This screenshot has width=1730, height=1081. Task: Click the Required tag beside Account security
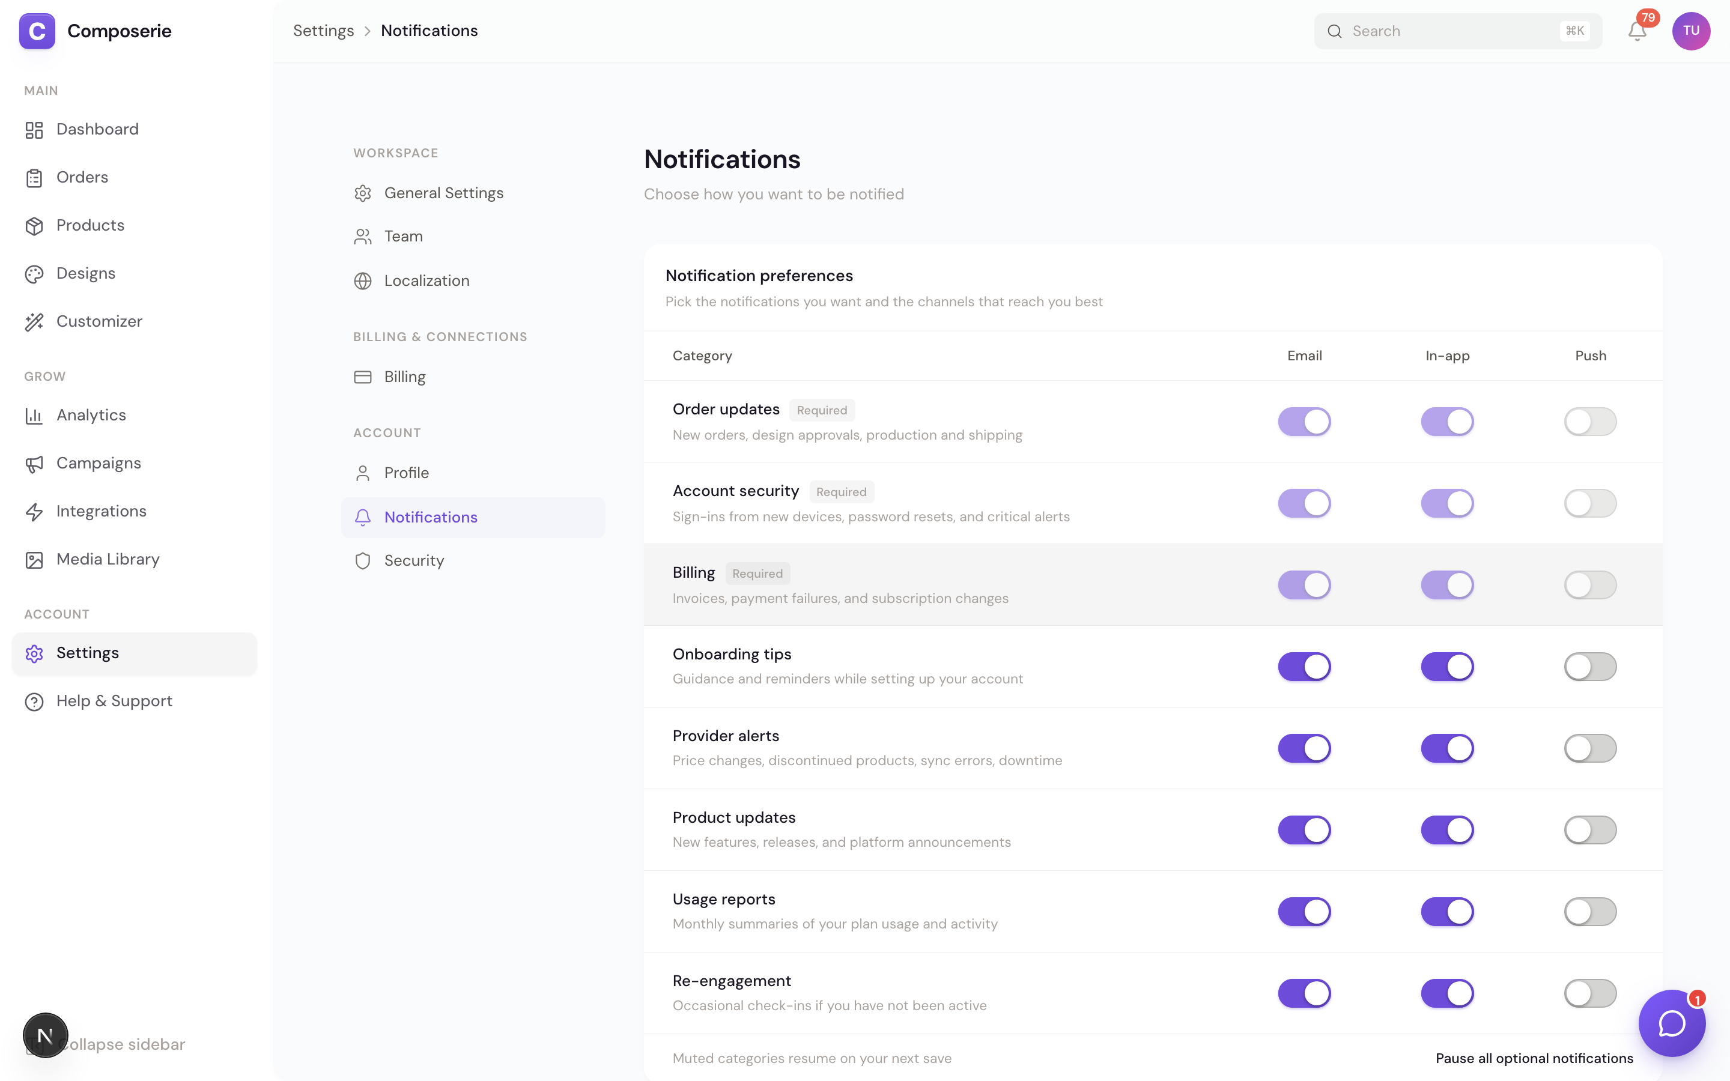click(x=841, y=492)
